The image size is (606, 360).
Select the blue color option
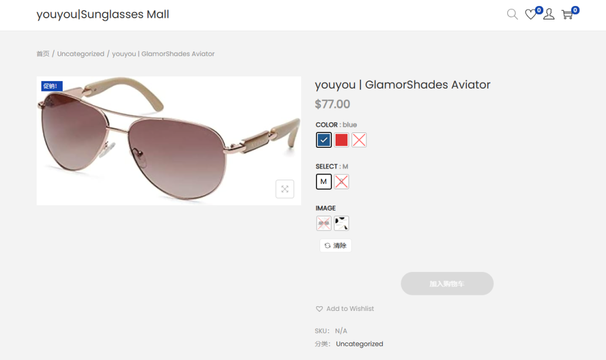coord(323,140)
